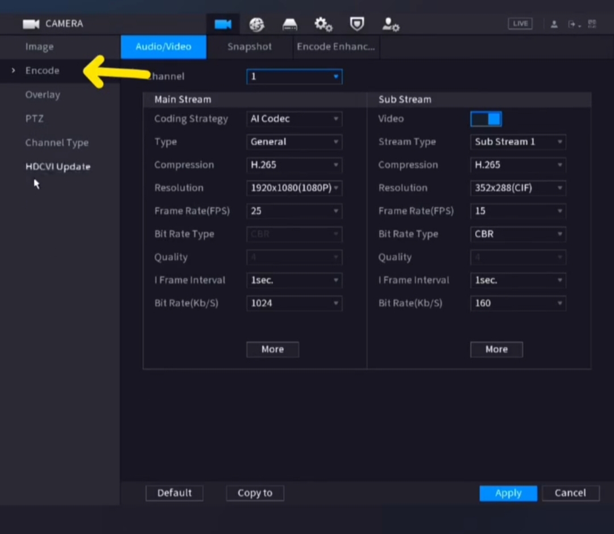Image resolution: width=614 pixels, height=534 pixels.
Task: Open Main Stream Resolution 1920x1080 dropdown
Action: tap(294, 188)
